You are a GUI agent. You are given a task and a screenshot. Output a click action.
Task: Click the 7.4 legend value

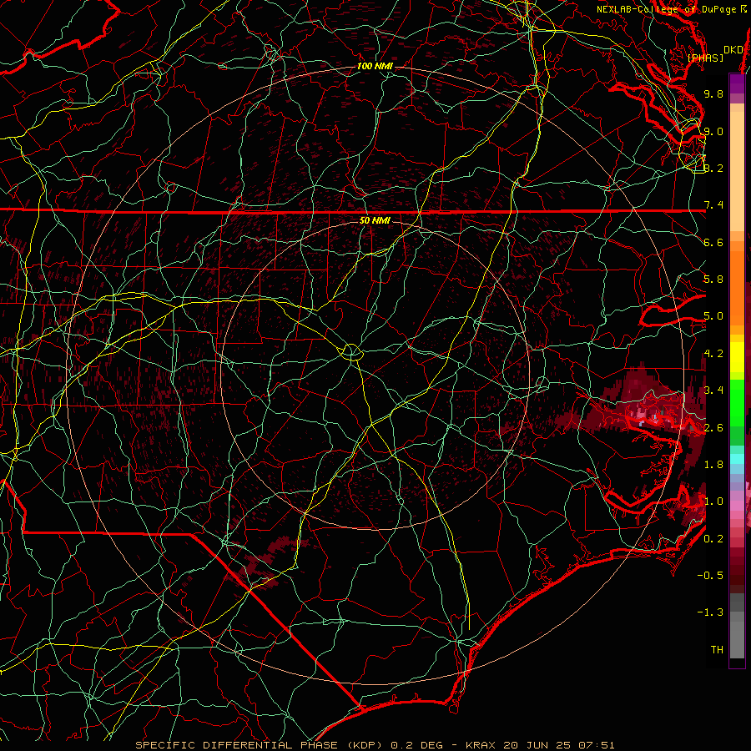[713, 205]
